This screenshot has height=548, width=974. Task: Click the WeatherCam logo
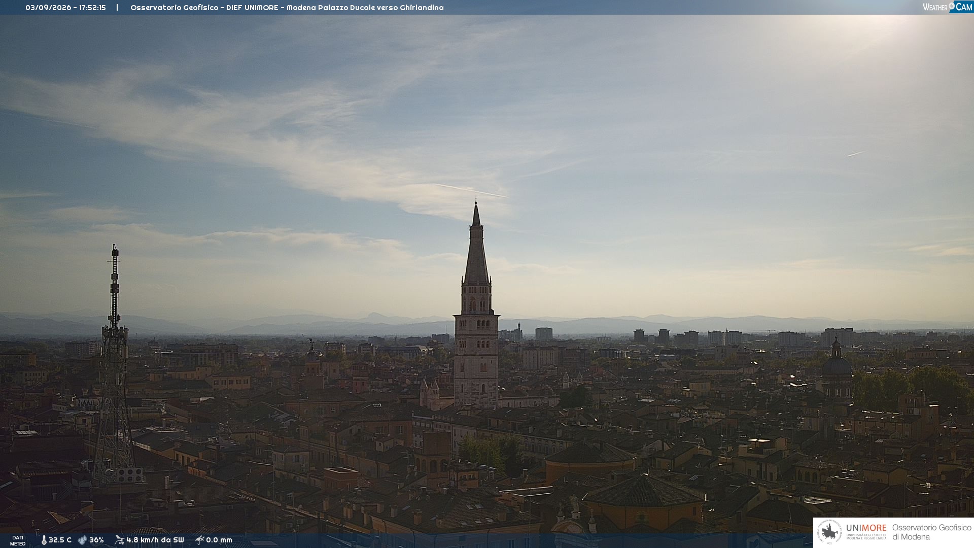point(948,7)
